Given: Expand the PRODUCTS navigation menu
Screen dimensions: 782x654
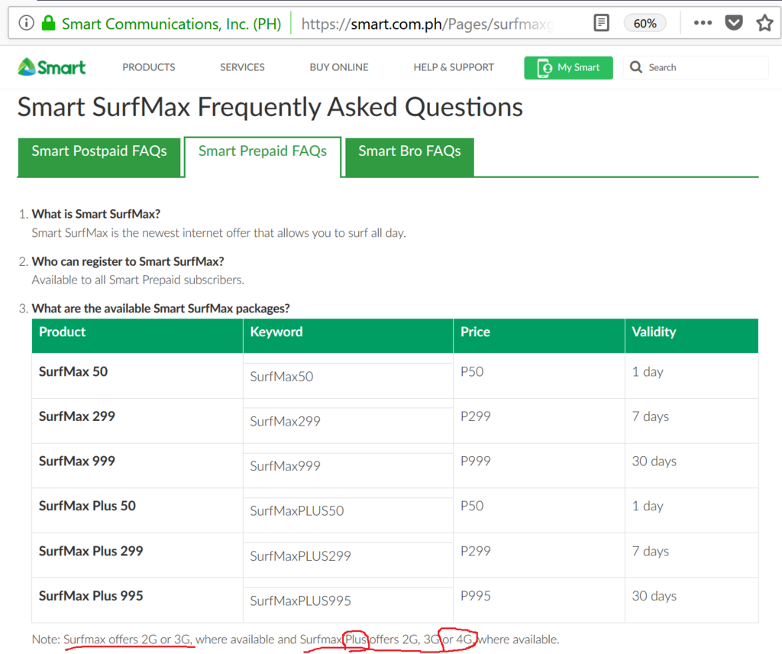Looking at the screenshot, I should click(148, 67).
